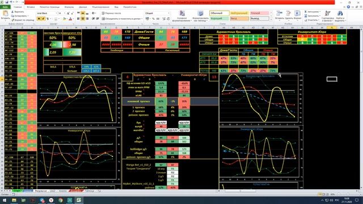Open Yandex Browser from the taskbar
363x204 pixels.
[51, 200]
